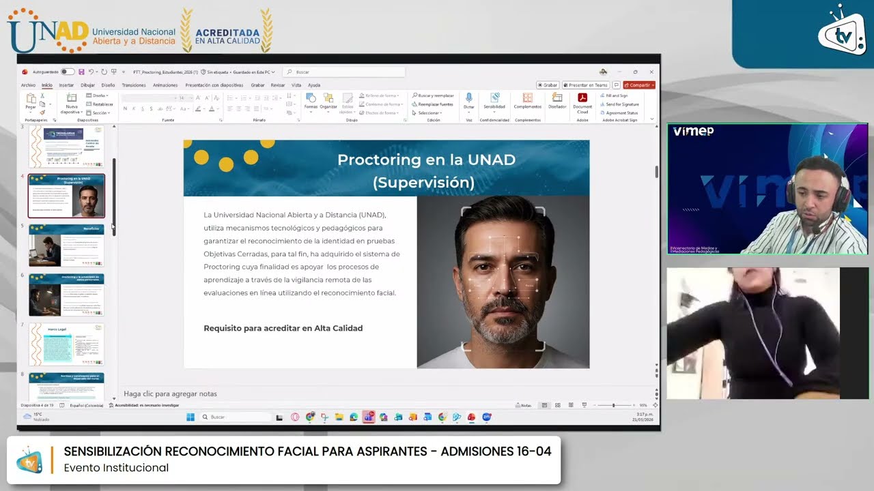Toggle Negrita bold formatting
The height and width of the screenshot is (491, 874).
pyautogui.click(x=125, y=108)
